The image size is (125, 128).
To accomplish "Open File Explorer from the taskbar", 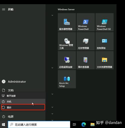I will tap(92, 124).
